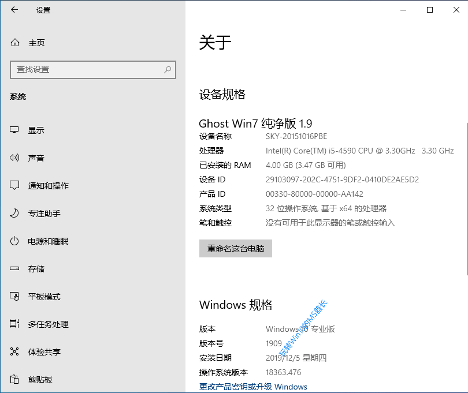This screenshot has width=468, height=393.
Task: Click the 声音 speaker icon
Action: coord(14,158)
